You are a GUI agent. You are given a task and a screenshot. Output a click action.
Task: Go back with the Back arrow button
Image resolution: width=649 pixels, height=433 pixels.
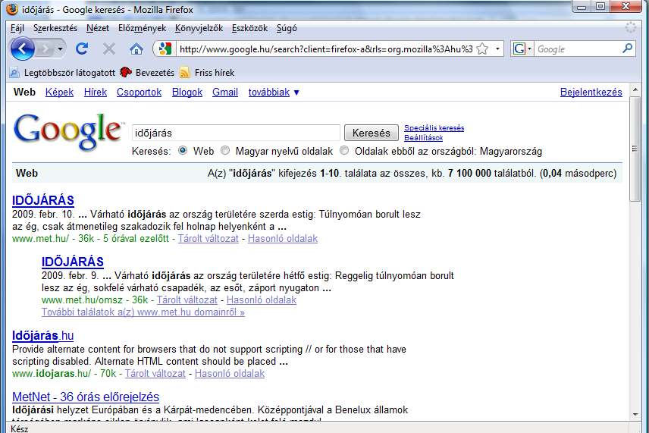point(22,49)
